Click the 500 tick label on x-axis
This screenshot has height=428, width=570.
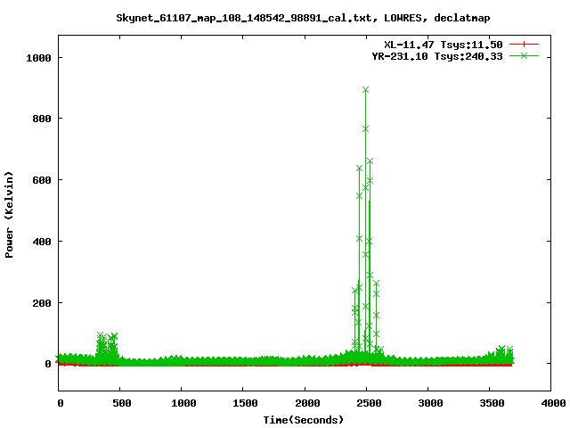tap(120, 404)
